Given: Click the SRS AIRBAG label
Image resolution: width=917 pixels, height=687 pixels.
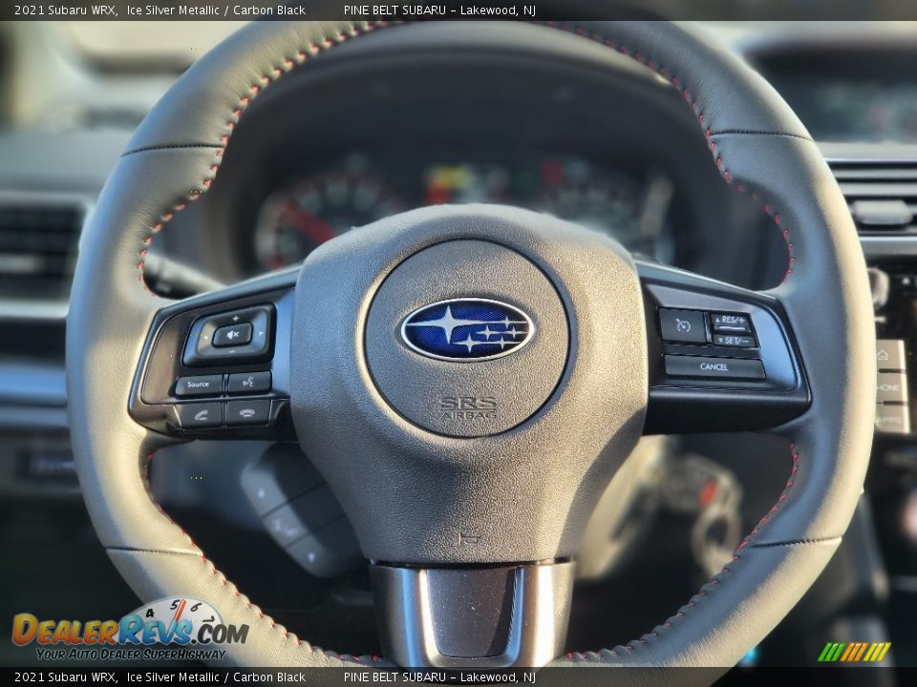Looking at the screenshot, I should (x=468, y=407).
